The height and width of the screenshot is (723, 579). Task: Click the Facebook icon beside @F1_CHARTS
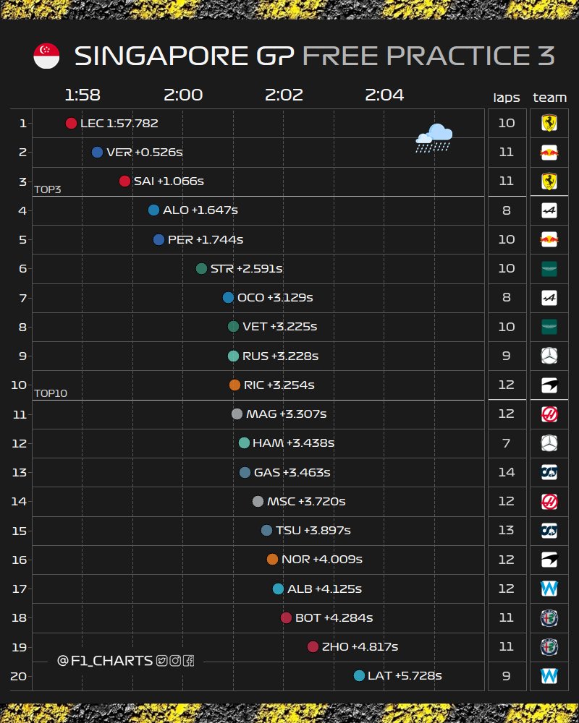pyautogui.click(x=188, y=661)
